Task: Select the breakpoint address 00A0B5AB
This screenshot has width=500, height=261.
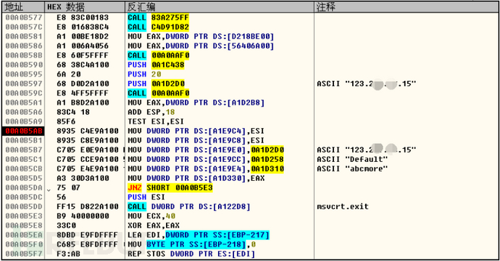Action: pos(24,131)
